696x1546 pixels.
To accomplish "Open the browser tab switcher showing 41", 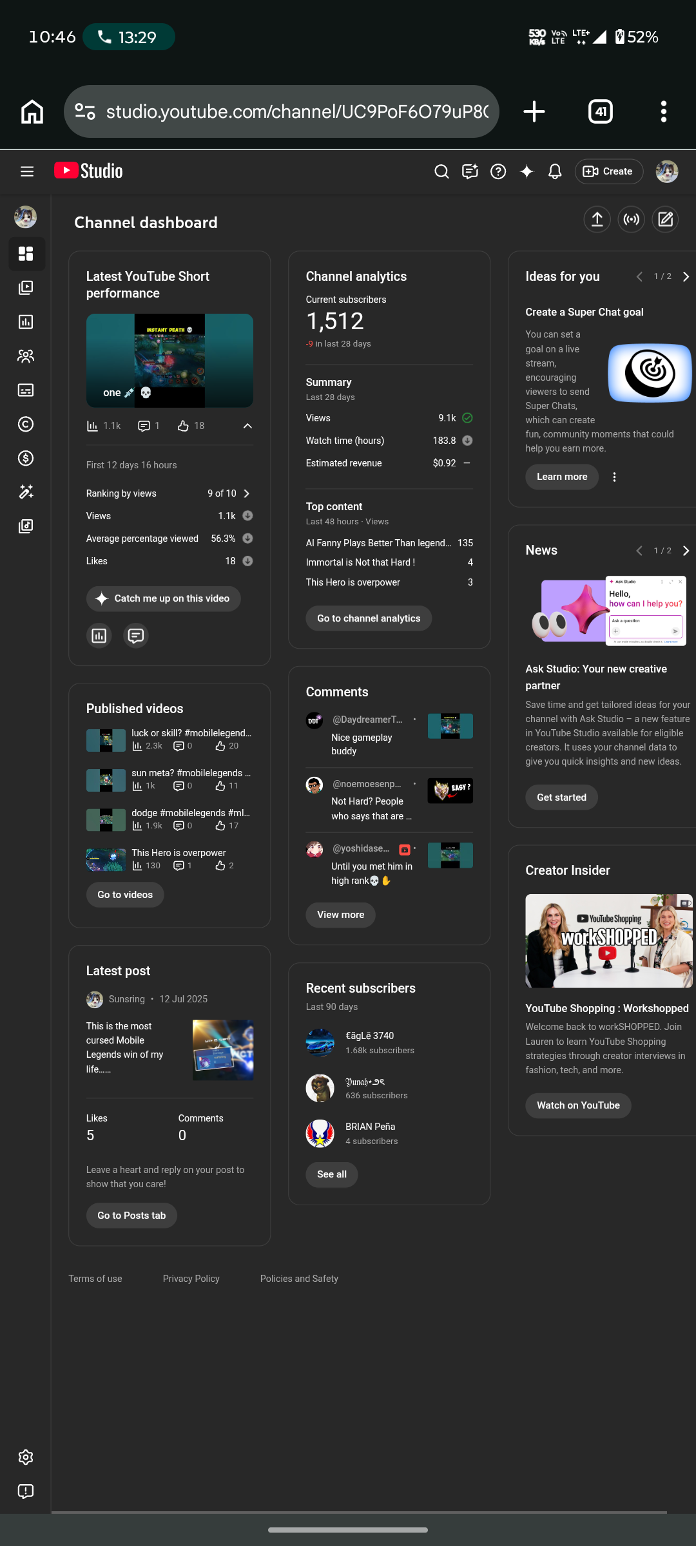I will 601,111.
